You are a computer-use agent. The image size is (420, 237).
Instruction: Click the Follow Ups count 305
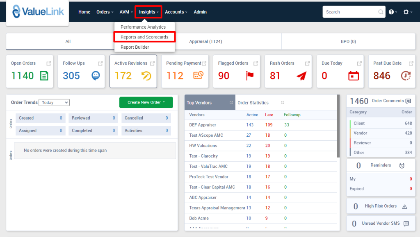[71, 76]
